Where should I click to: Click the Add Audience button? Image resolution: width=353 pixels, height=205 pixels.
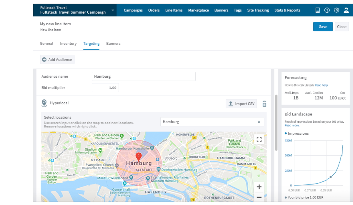(x=57, y=59)
